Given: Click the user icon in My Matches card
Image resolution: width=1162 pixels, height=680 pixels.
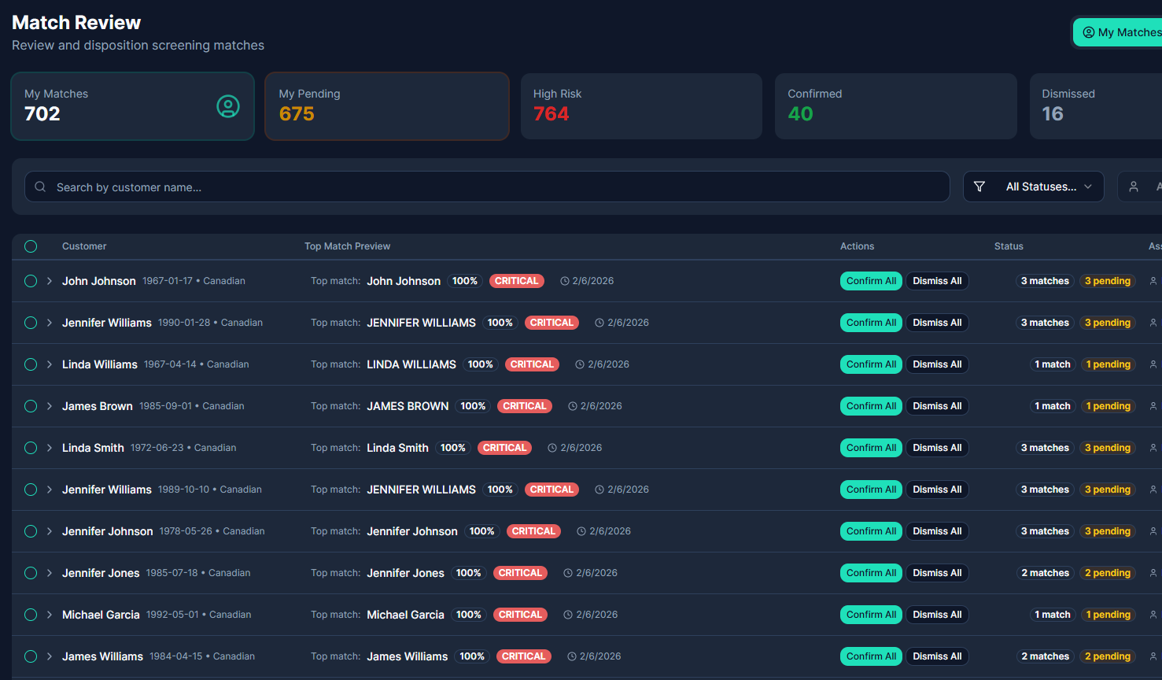Looking at the screenshot, I should [228, 106].
